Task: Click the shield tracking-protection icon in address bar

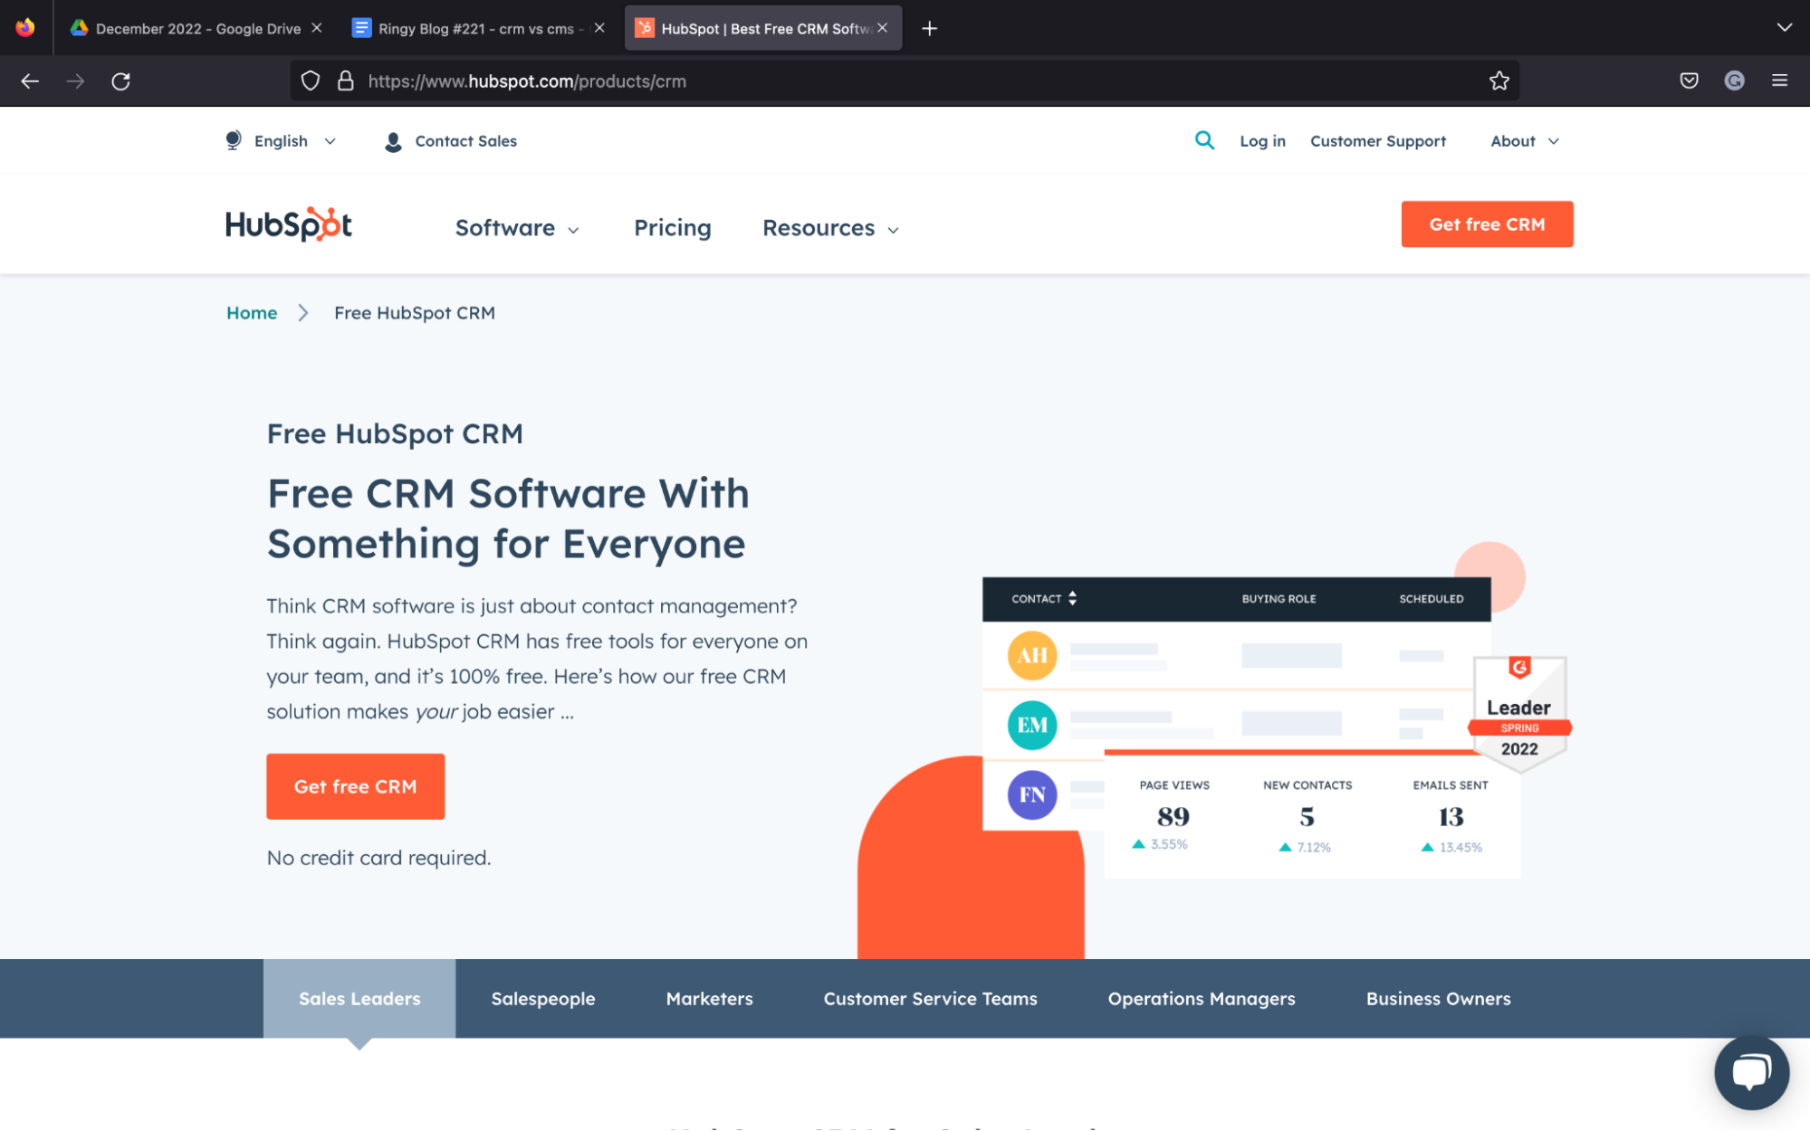Action: click(x=310, y=81)
